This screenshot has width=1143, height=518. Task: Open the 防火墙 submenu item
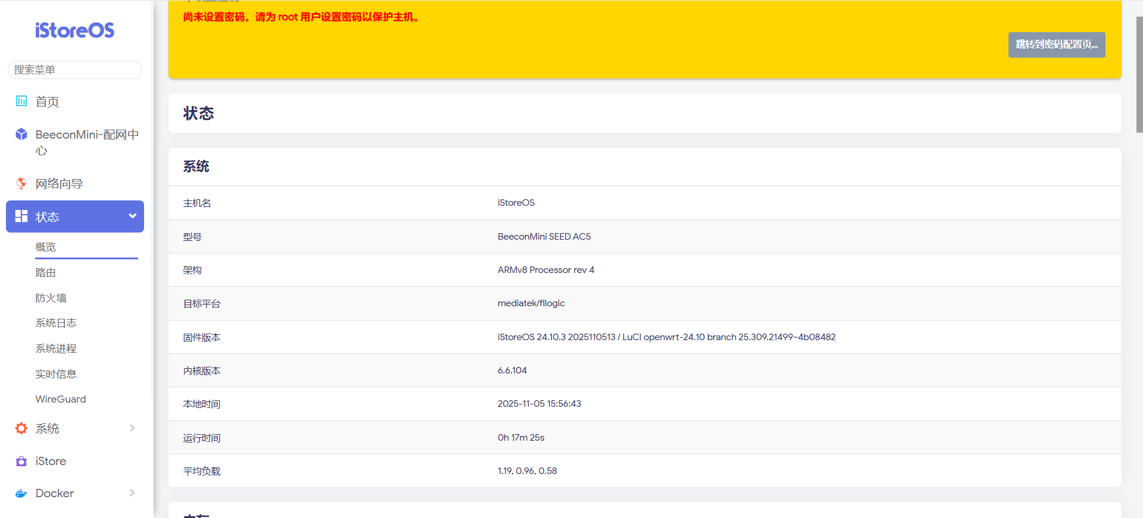(51, 298)
